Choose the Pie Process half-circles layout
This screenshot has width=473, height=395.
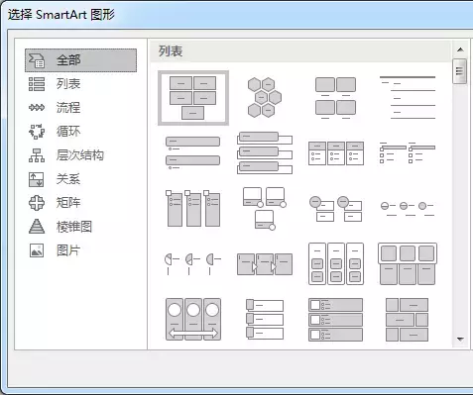pos(193,264)
